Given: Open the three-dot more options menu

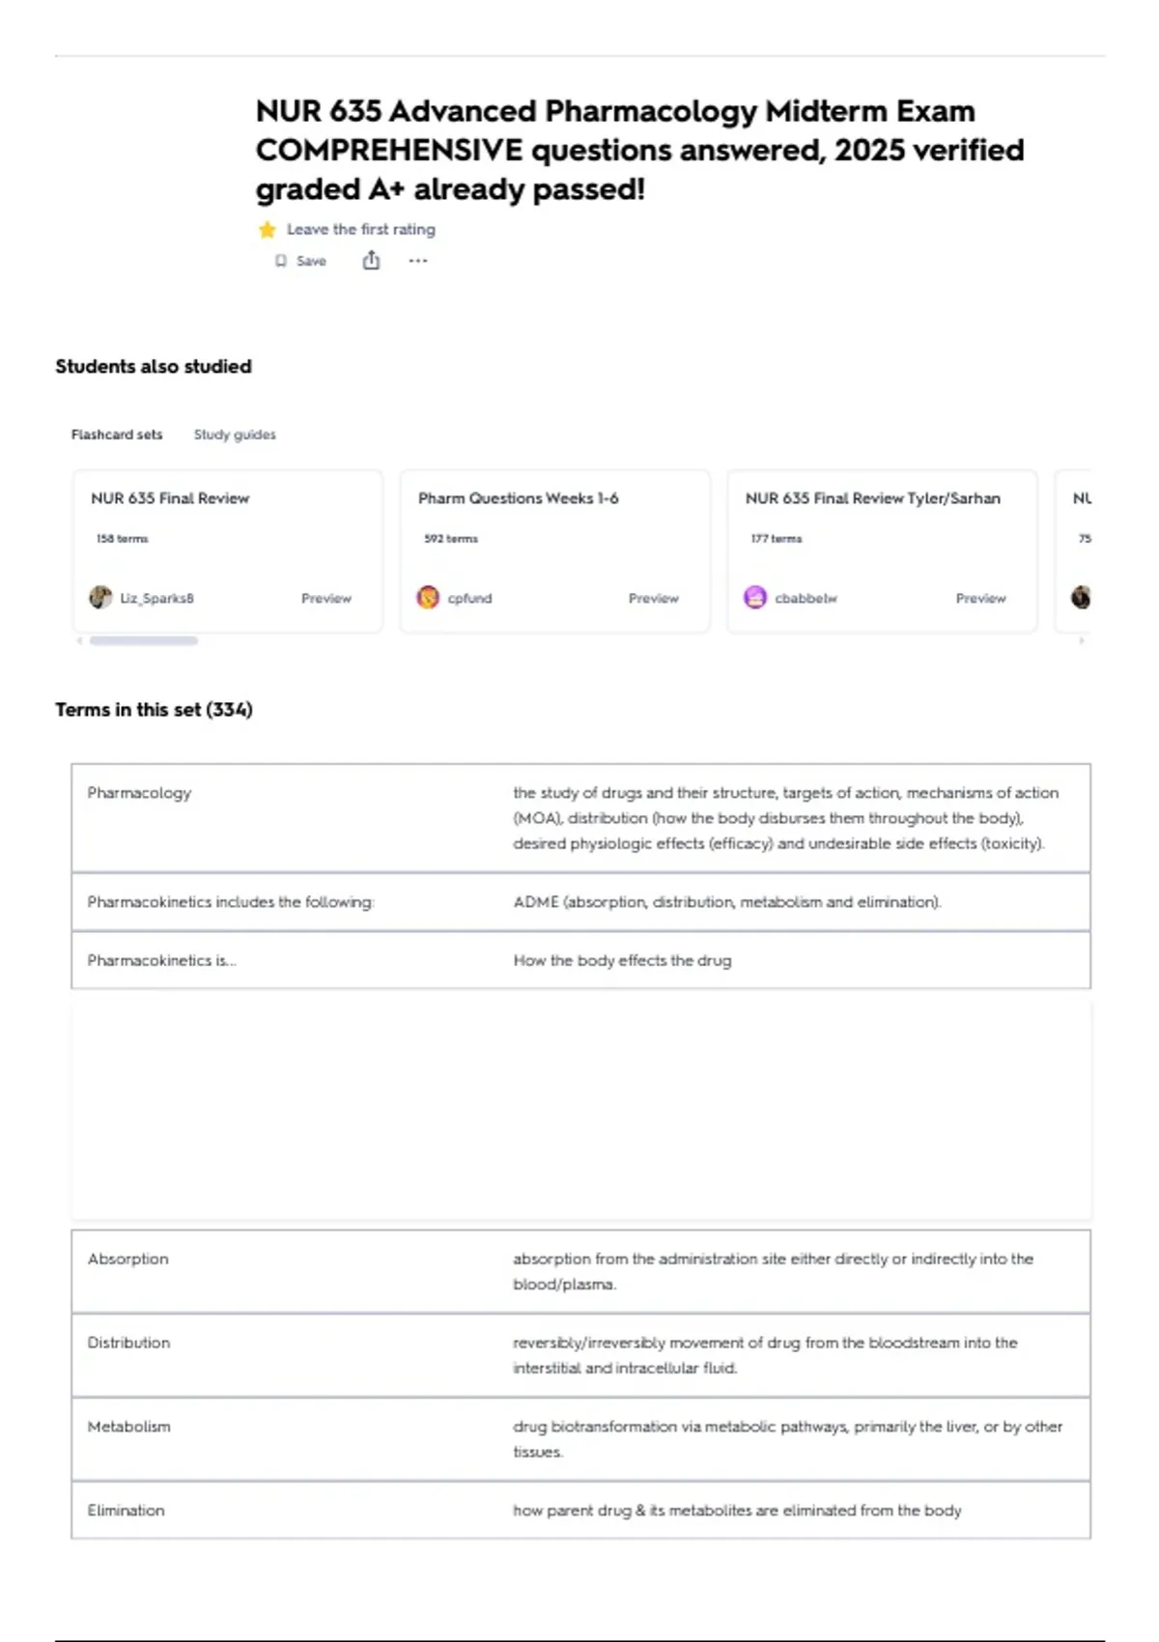Looking at the screenshot, I should (417, 261).
